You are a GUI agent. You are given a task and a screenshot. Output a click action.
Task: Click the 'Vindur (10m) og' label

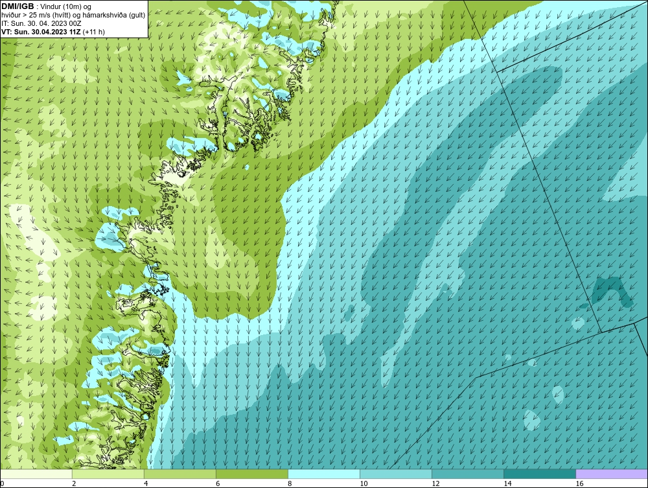(67, 7)
